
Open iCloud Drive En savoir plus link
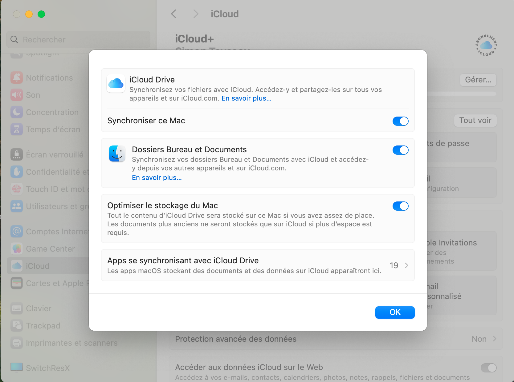[247, 98]
